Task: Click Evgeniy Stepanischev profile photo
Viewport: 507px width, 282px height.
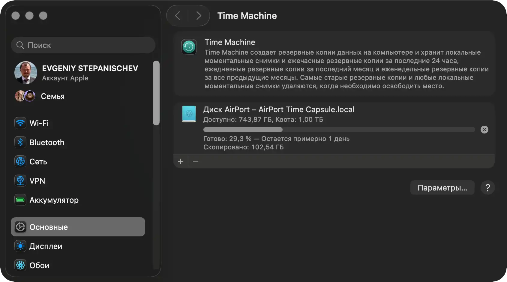Action: [x=26, y=73]
